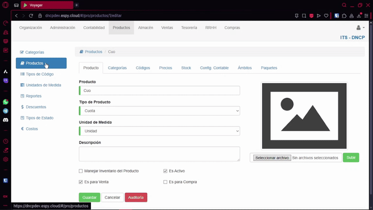The image size is (373, 210).
Task: Expand the Unidad de Medida dropdown
Action: [160, 131]
